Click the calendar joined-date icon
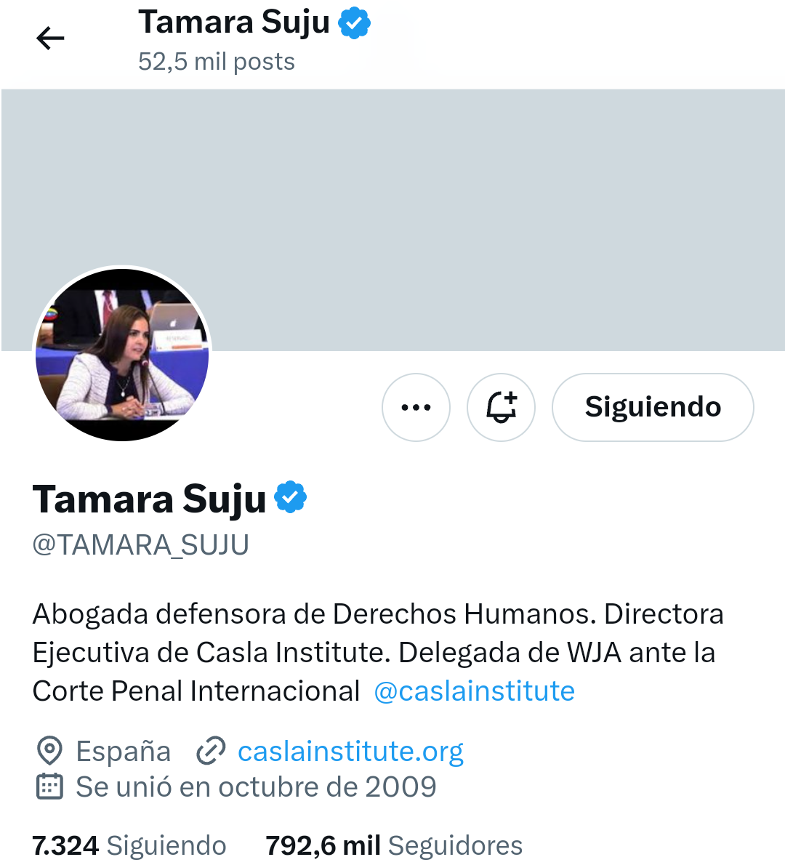Screen dimensions: 785x865 coord(49,786)
